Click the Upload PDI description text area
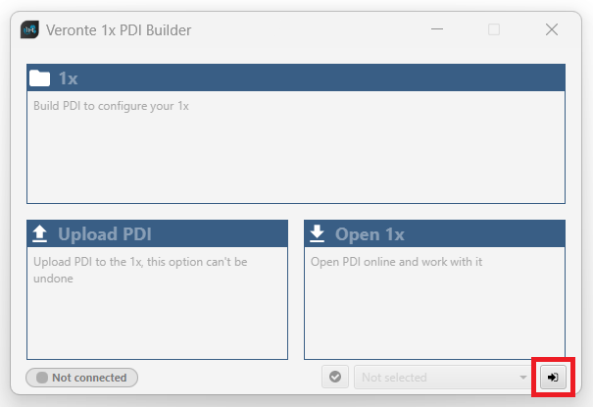Image resolution: width=593 pixels, height=407 pixels. [140, 270]
